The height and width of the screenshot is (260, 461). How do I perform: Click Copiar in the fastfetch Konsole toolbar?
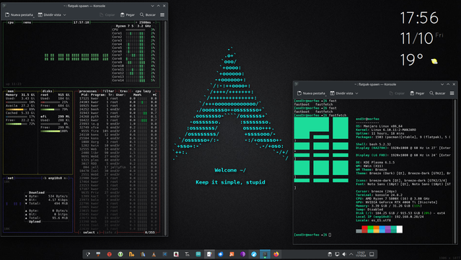pyautogui.click(x=397, y=93)
